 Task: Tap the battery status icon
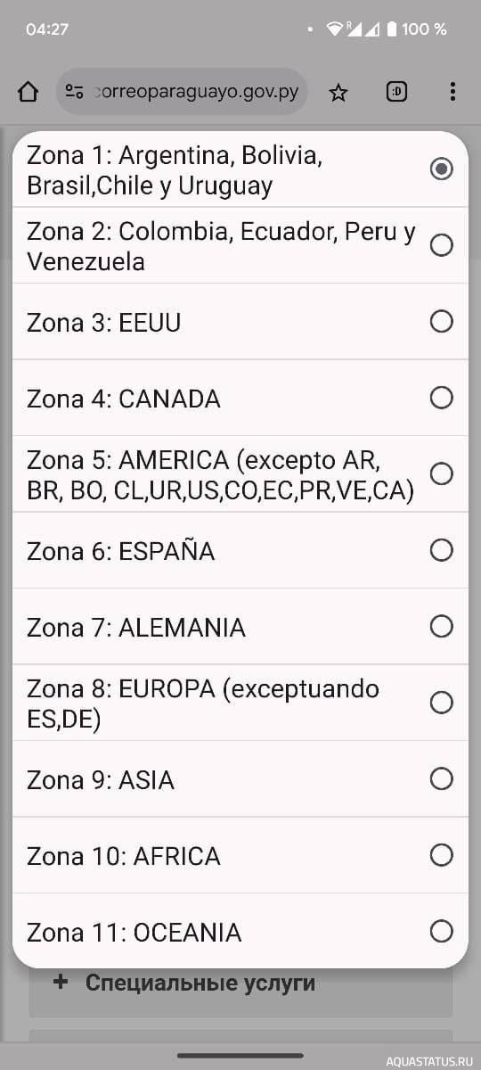coord(391,29)
